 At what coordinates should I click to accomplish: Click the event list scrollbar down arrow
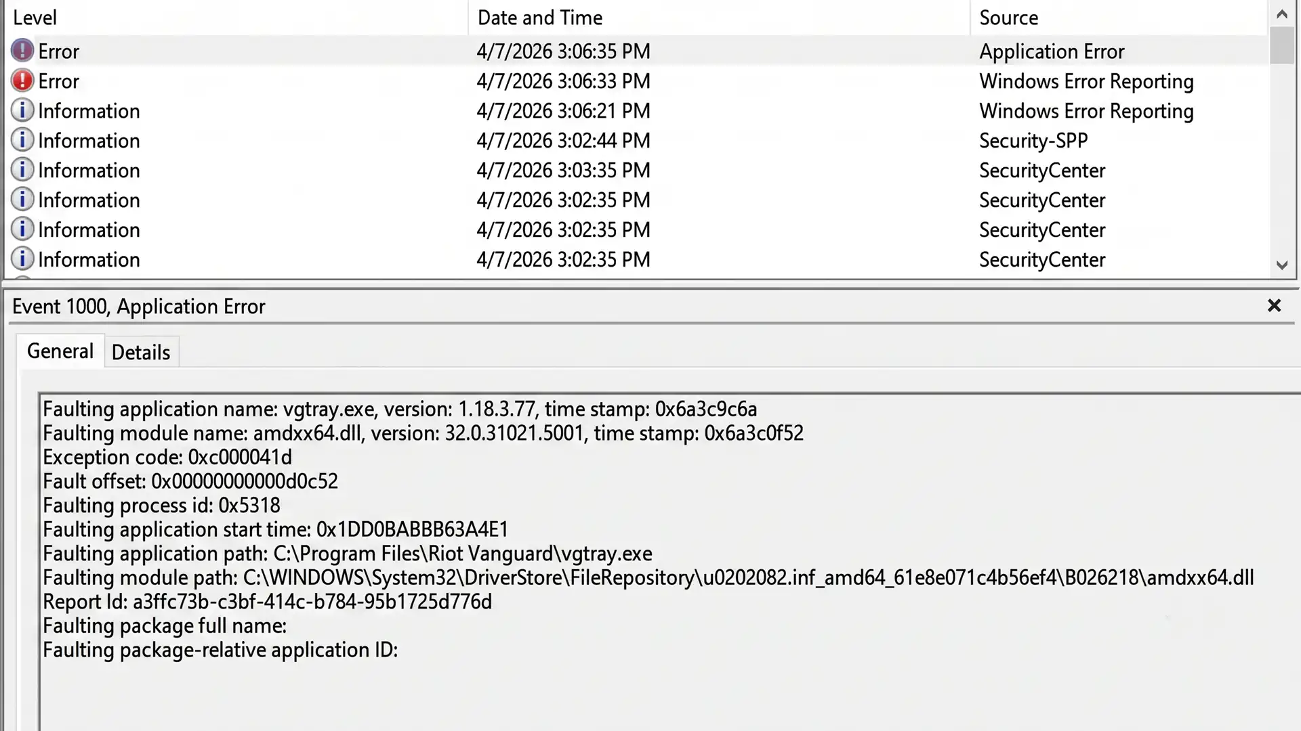pos(1281,265)
